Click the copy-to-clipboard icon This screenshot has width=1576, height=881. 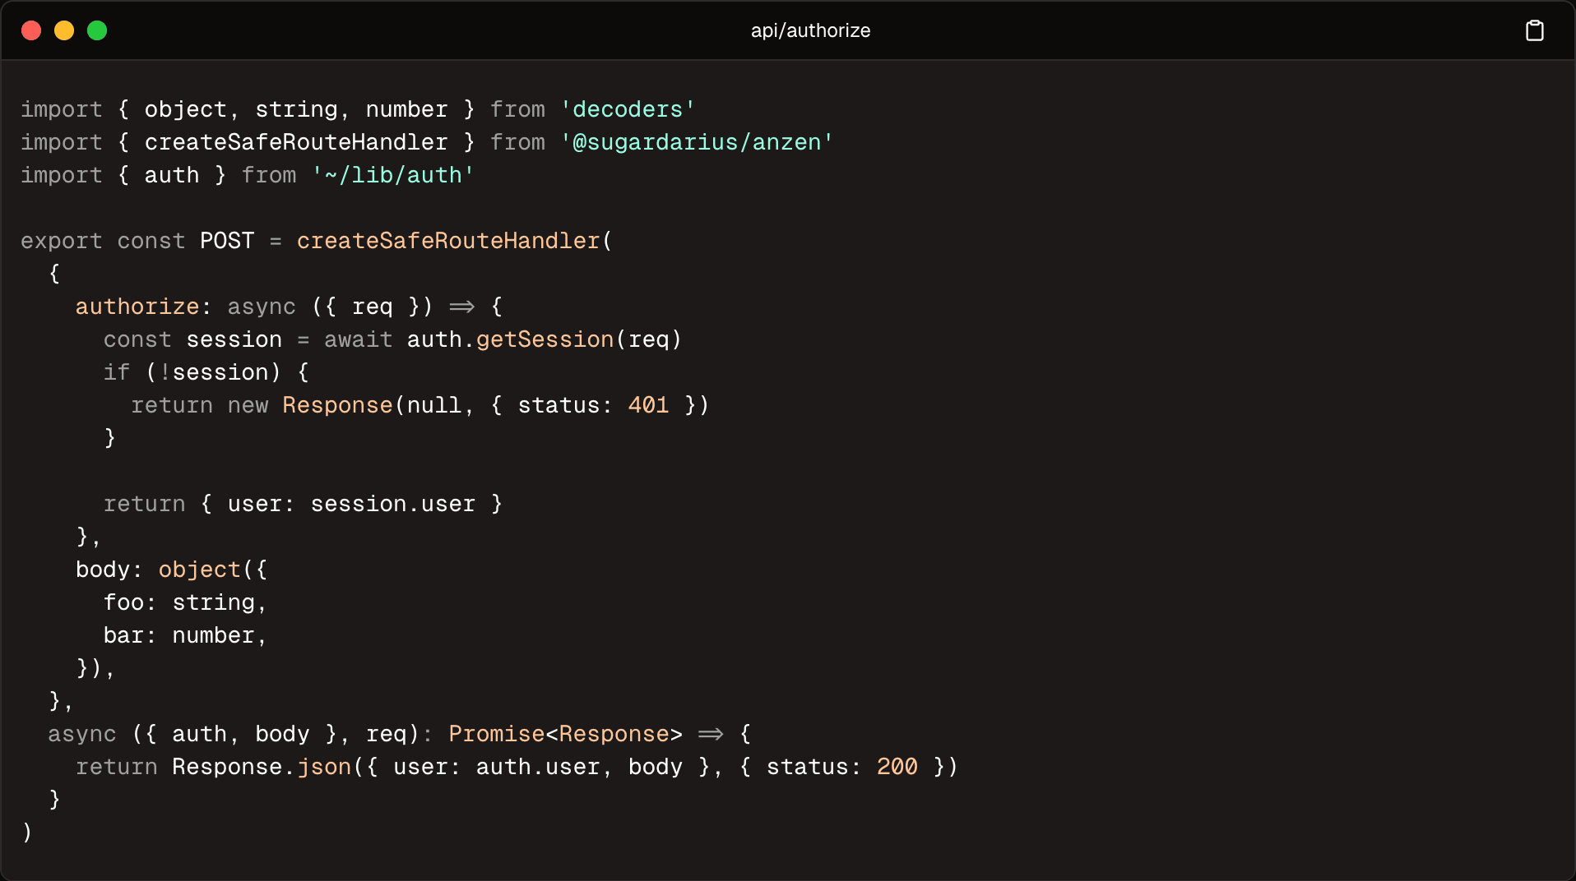(1534, 30)
